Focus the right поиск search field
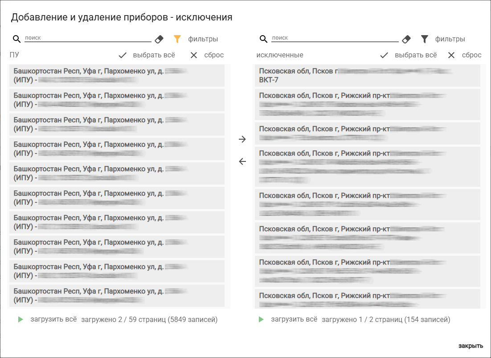Screen dimensions: 491x358 point(335,38)
